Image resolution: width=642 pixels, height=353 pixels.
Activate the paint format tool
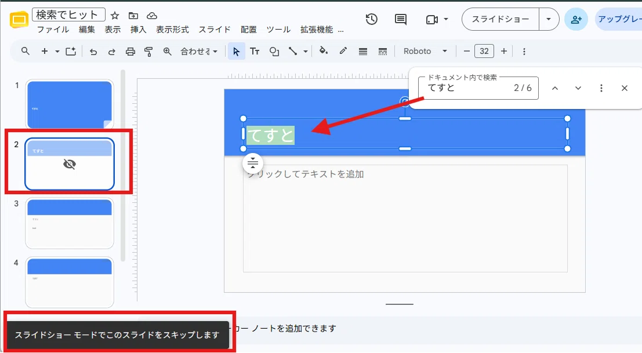148,52
